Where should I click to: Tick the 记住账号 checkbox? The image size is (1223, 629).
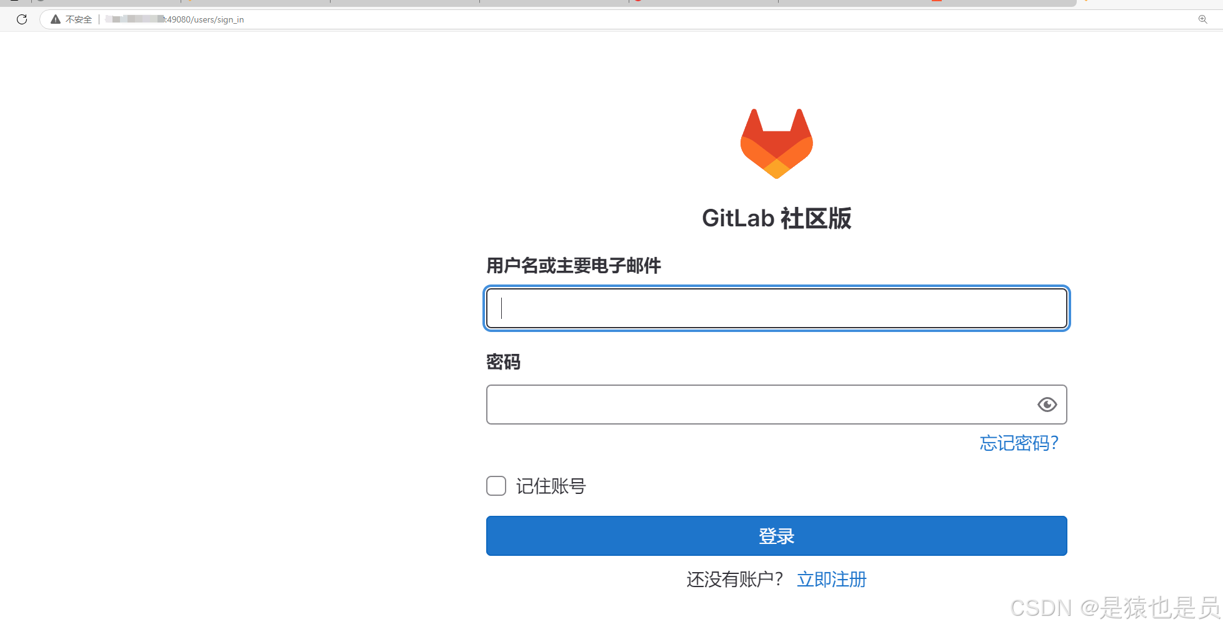(x=496, y=486)
